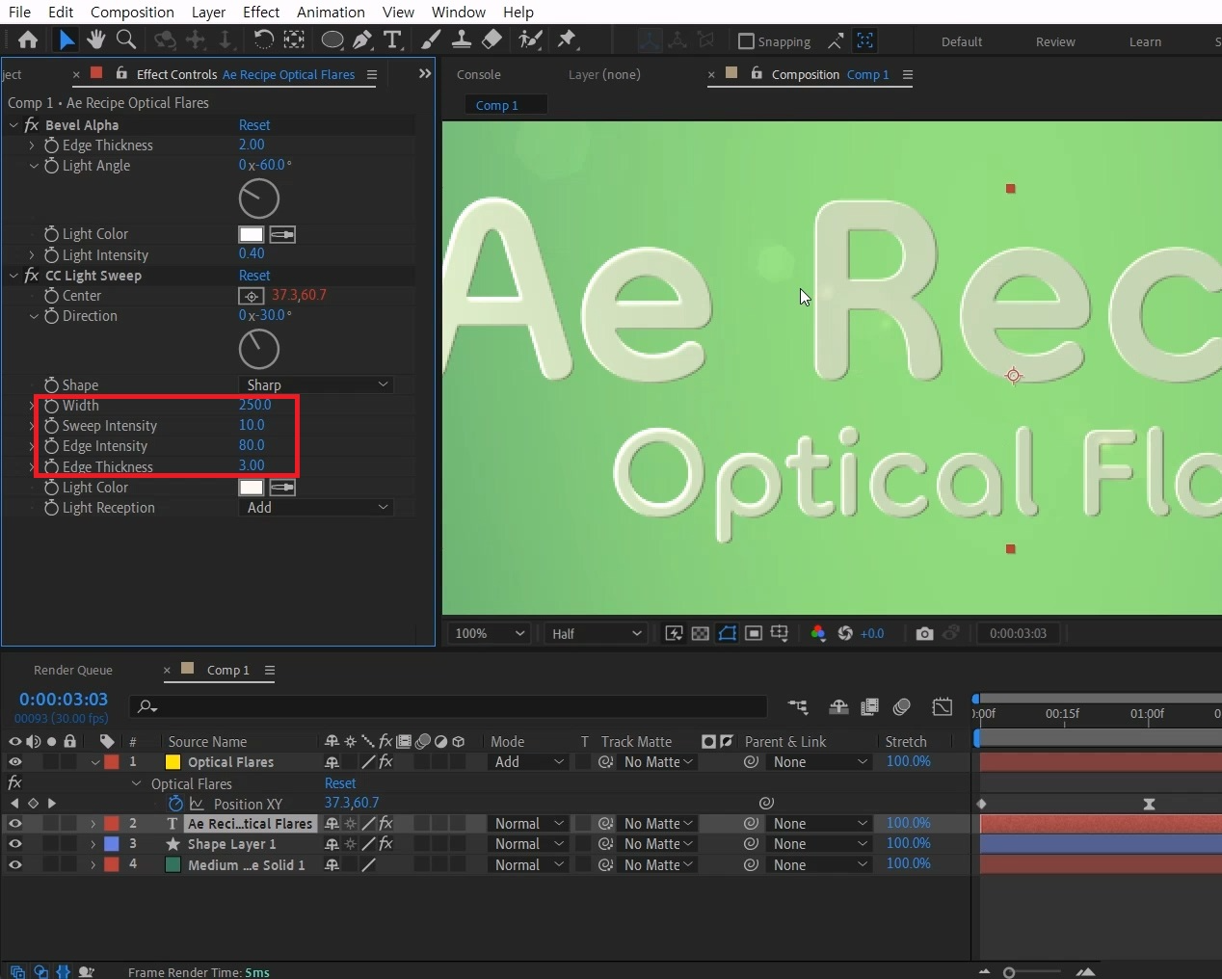
Task: Select the Hand tool
Action: coord(95,40)
